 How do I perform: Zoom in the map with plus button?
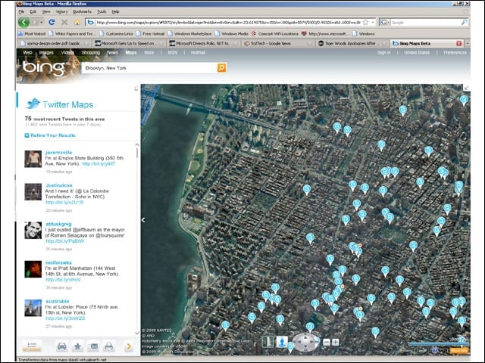(335, 342)
